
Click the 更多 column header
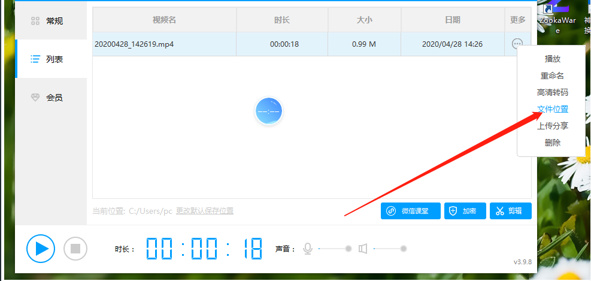(x=518, y=20)
